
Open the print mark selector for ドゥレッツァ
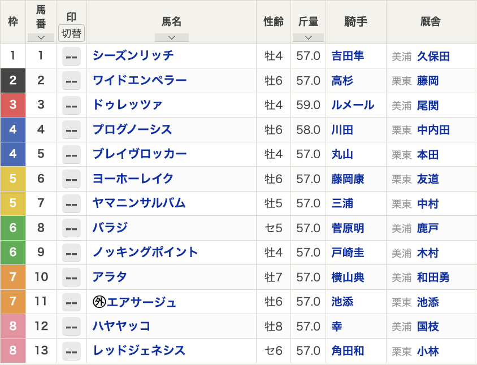(71, 105)
